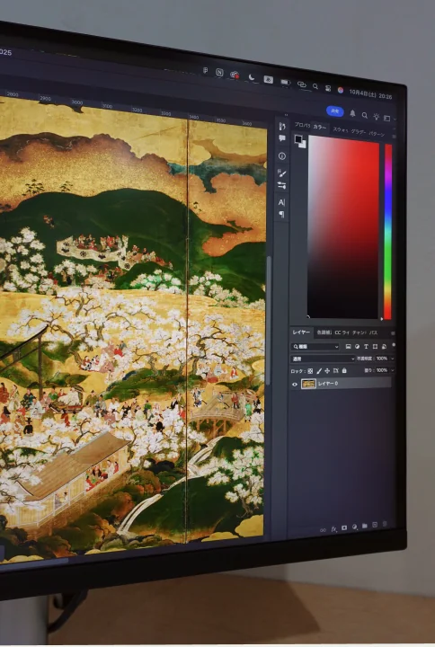Click the レイヤー 0 layer thumbnail
Screen dimensions: 435x647
point(308,384)
